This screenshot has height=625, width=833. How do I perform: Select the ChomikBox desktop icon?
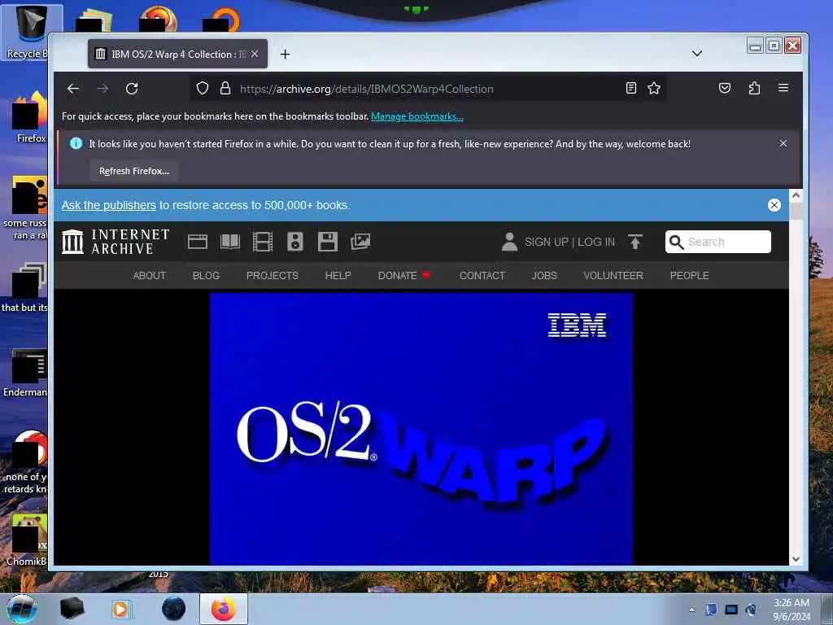click(27, 540)
